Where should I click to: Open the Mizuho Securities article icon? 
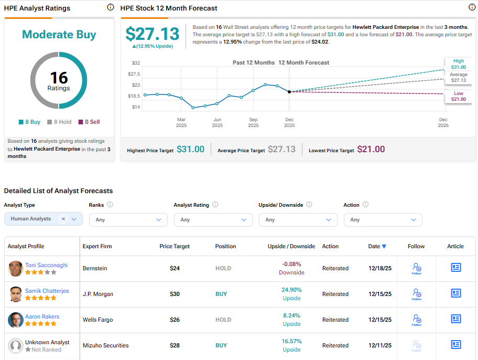[x=456, y=345]
